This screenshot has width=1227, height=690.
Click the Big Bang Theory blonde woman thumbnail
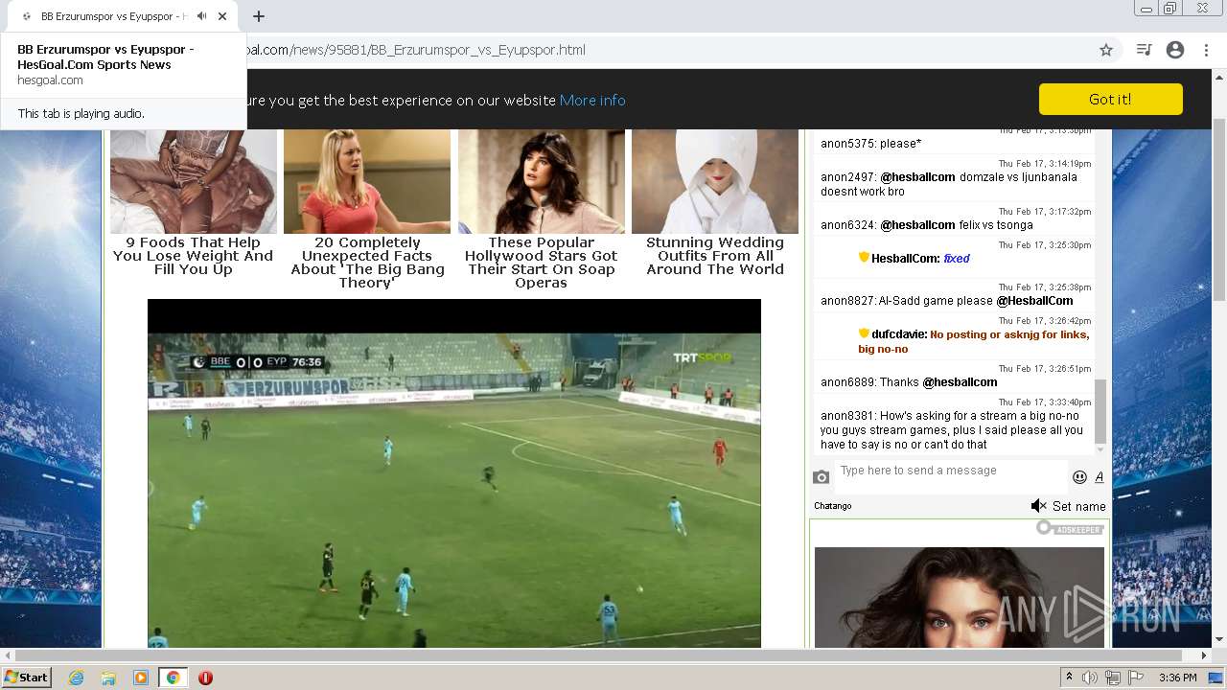click(367, 181)
